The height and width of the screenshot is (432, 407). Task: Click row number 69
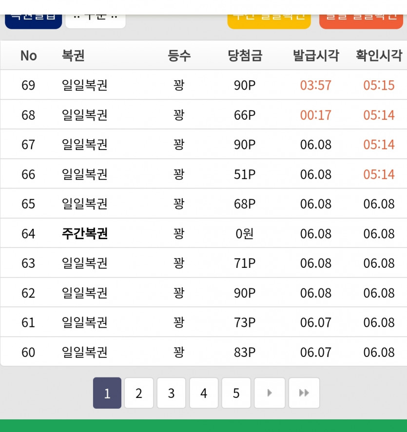click(x=28, y=85)
